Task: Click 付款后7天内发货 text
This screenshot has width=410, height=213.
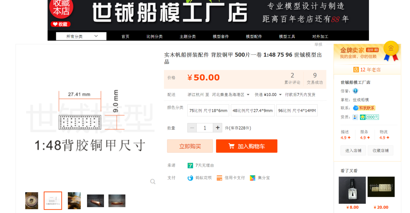Action: pyautogui.click(x=300, y=95)
